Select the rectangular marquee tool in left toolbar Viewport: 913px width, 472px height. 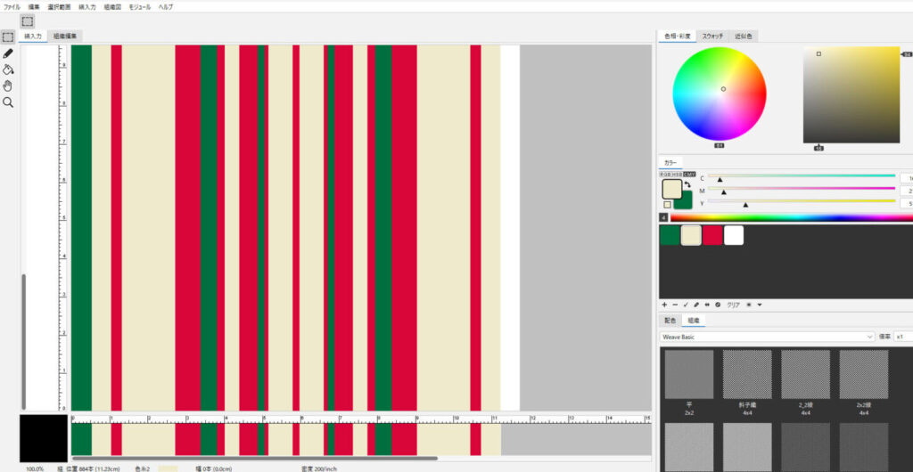[x=8, y=37]
